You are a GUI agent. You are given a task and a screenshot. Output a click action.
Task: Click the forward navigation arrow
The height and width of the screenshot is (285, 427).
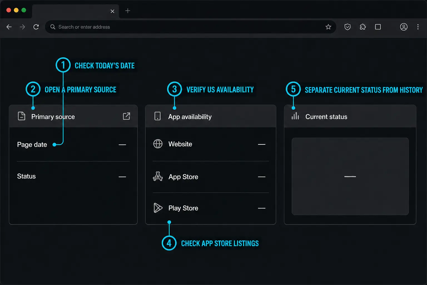pyautogui.click(x=22, y=27)
